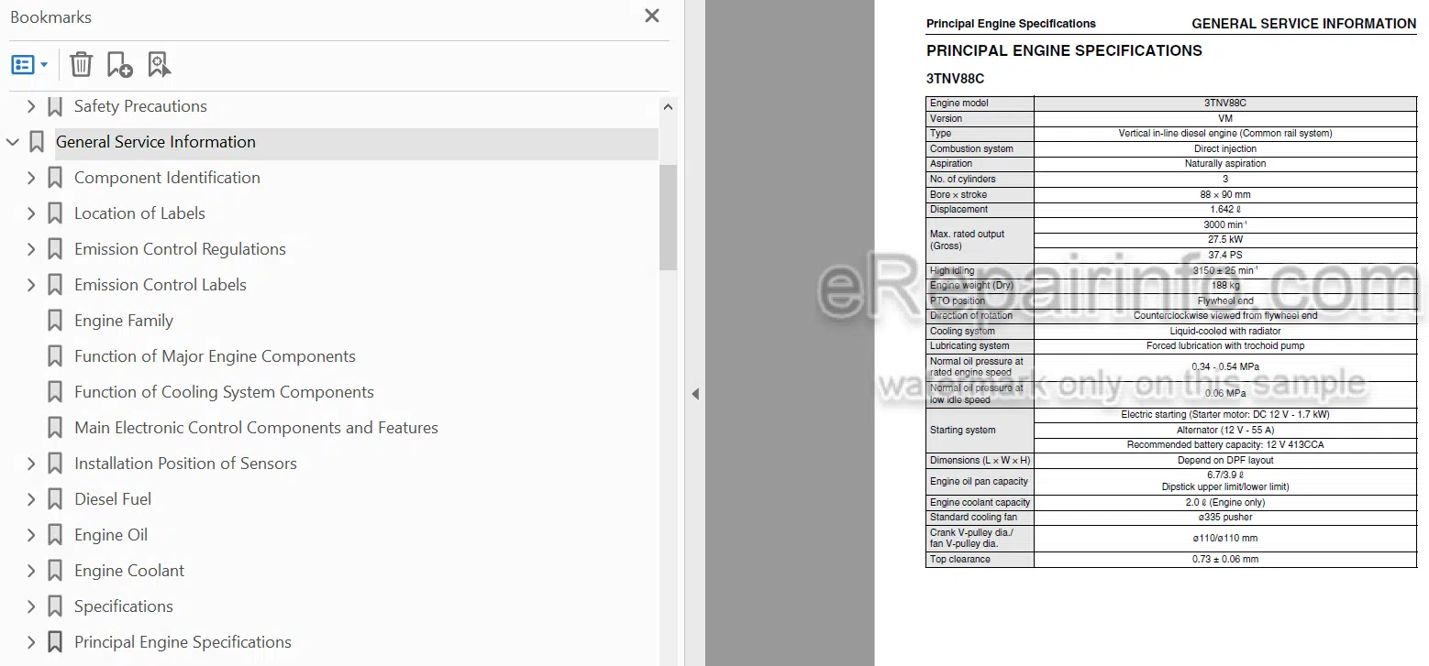Open Main Electronic Control Components and Features
Screen dimensions: 1429x666
coord(256,428)
